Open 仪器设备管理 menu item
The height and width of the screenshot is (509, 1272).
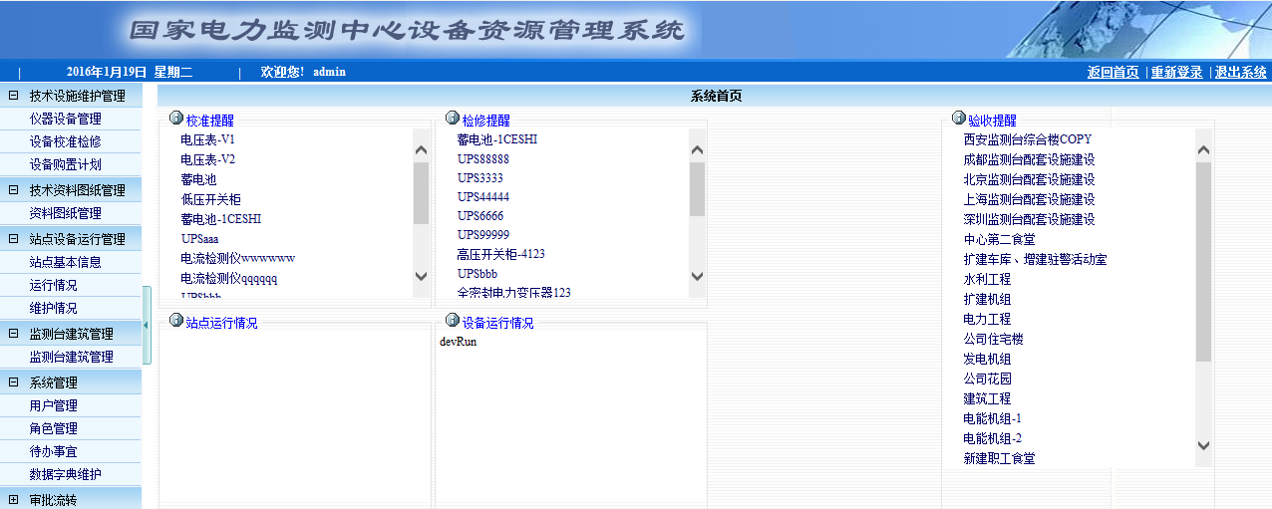66,119
